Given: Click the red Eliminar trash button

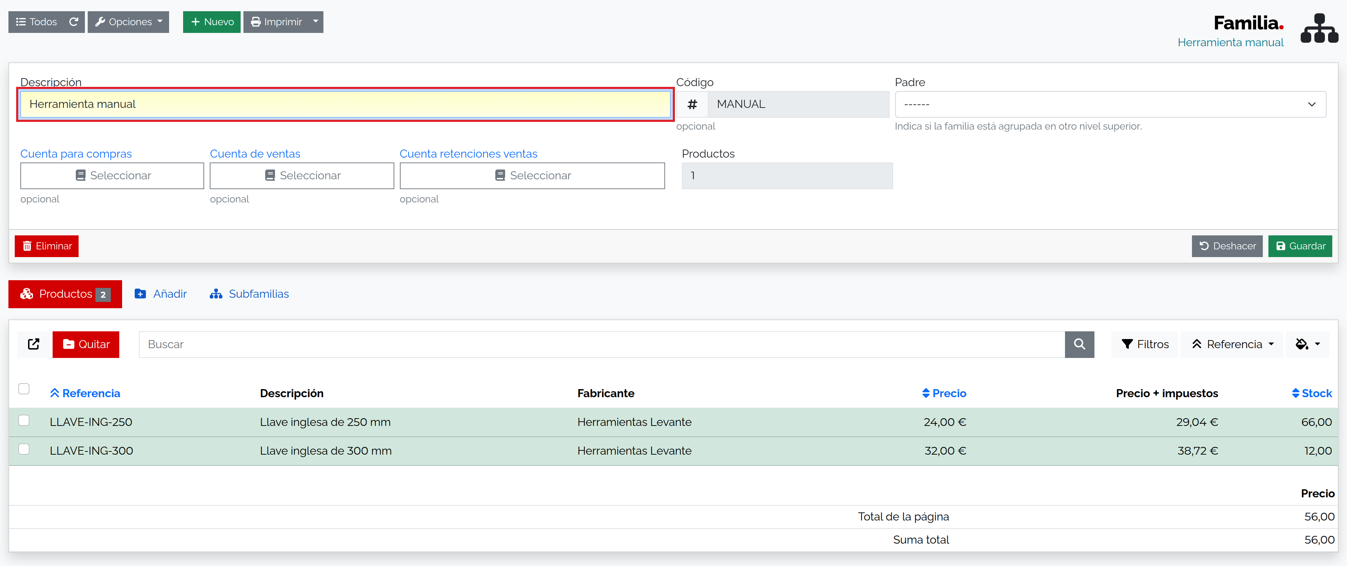Looking at the screenshot, I should (x=47, y=246).
